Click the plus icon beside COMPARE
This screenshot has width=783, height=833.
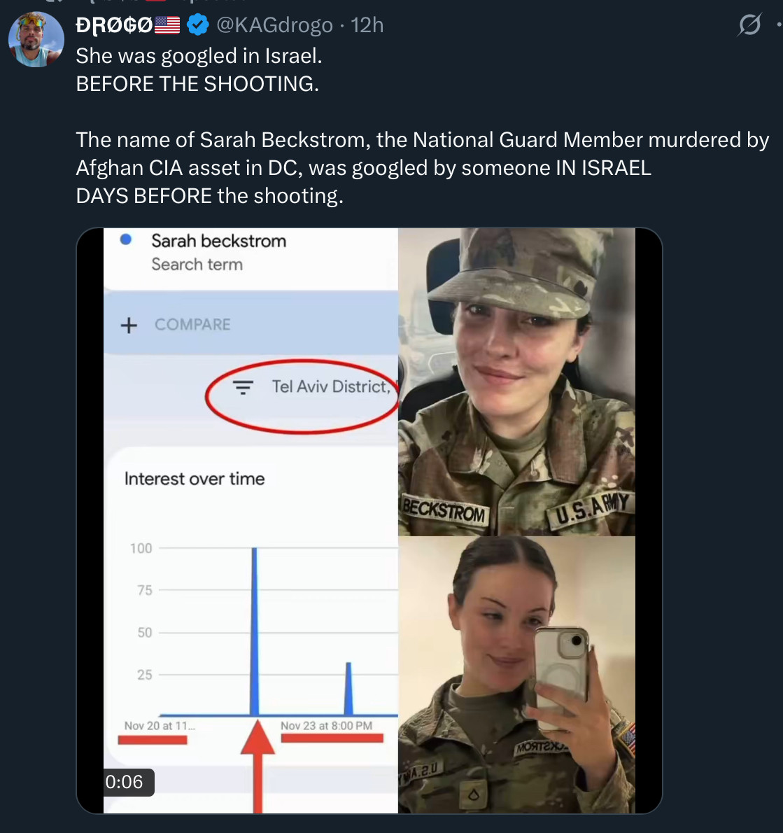(x=129, y=325)
